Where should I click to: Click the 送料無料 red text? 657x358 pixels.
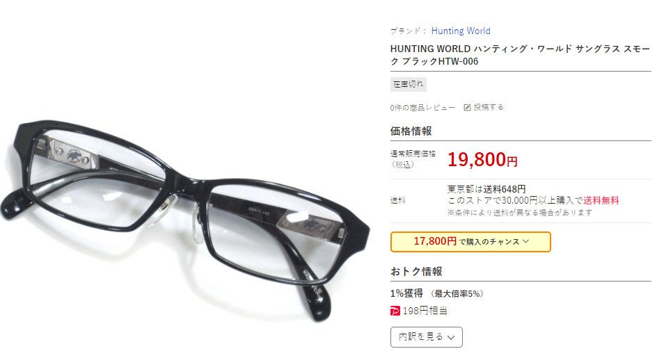(x=601, y=201)
